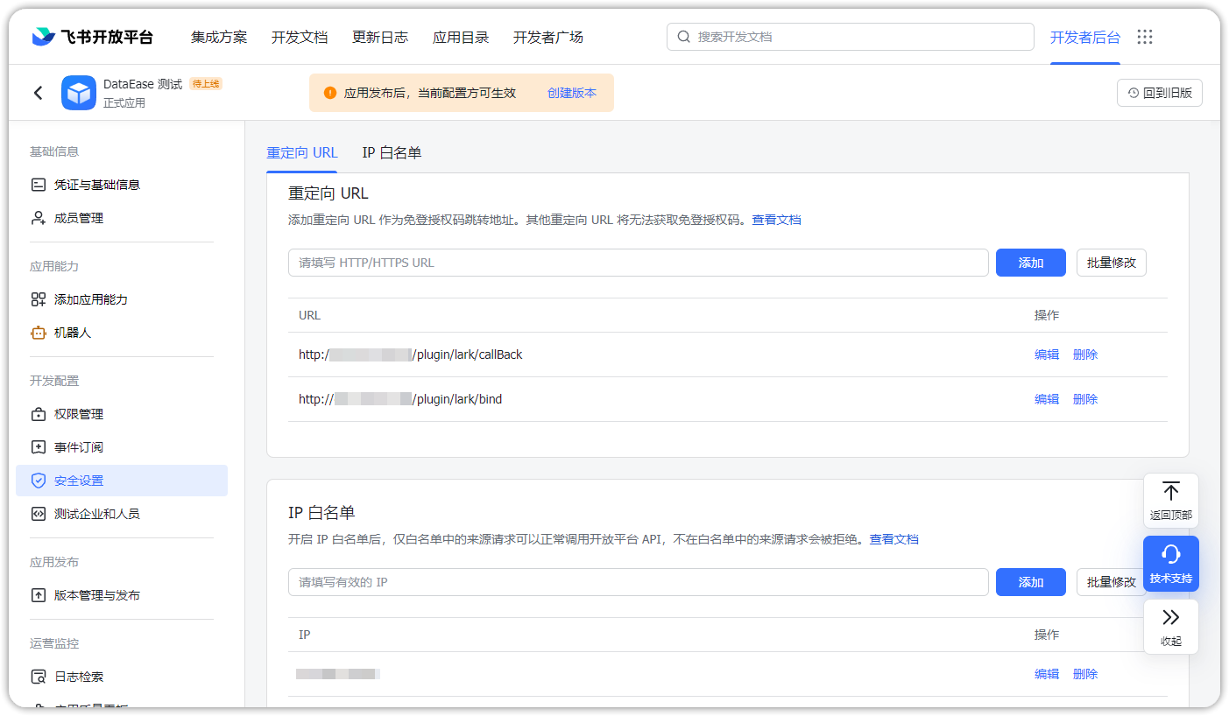
Task: Click 批量修改 in 重定向 URL section
Action: pos(1112,263)
